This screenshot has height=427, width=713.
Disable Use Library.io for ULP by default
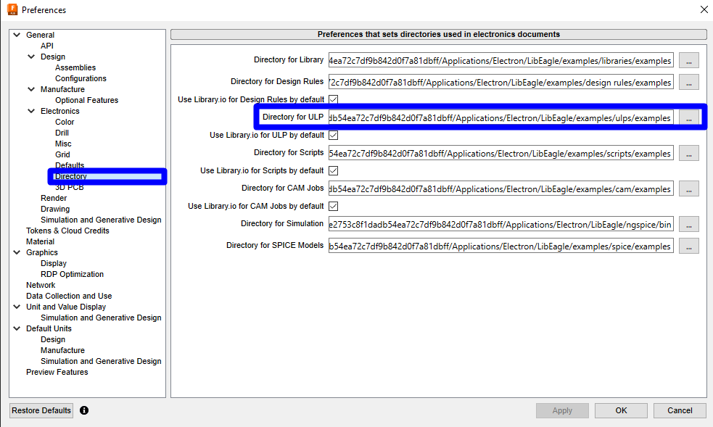333,135
